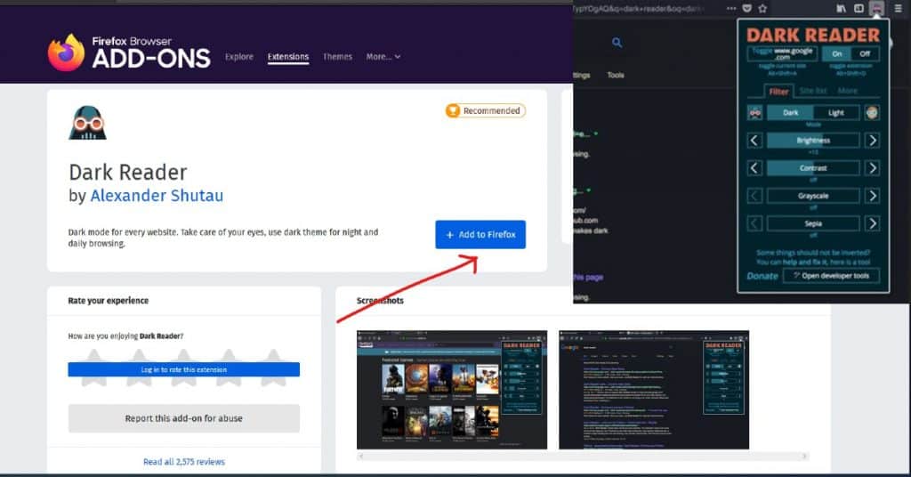
Task: Click the fifth rating star
Action: [273, 368]
